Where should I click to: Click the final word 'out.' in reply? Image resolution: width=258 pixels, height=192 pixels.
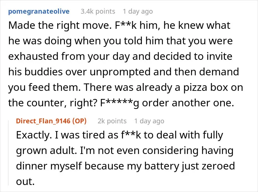(25, 181)
